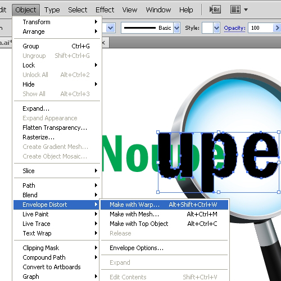This screenshot has width=281, height=281.
Task: Expand the Slice submenu
Action: pos(57,171)
